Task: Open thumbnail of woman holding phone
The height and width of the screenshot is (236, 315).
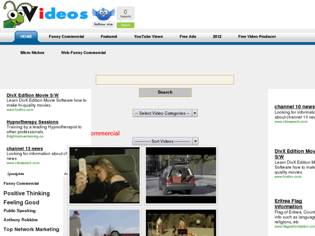Action: [x=104, y=175]
